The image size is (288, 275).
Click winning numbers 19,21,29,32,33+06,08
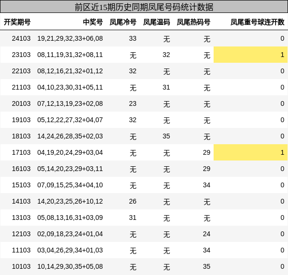(70, 38)
